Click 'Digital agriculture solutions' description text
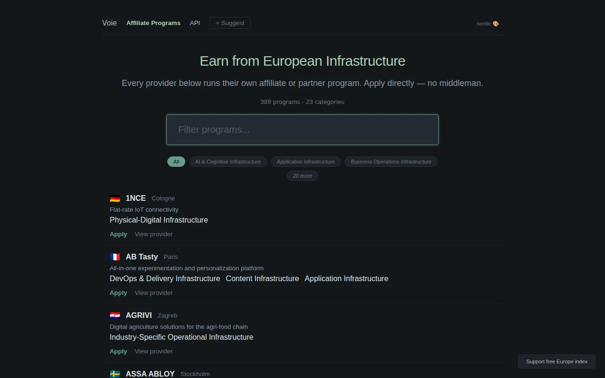Viewport: 605px width, 378px height. pos(179,326)
